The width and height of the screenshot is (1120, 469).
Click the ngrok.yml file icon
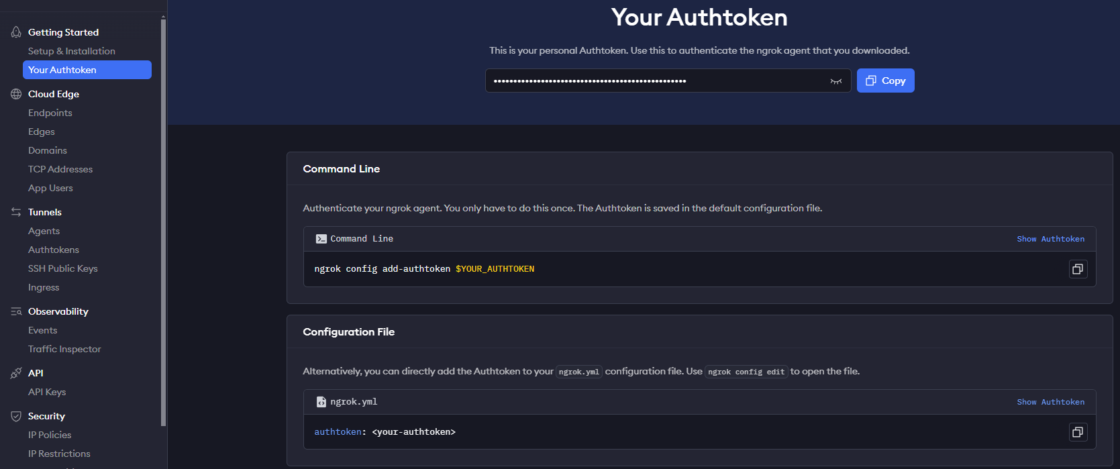pos(321,402)
